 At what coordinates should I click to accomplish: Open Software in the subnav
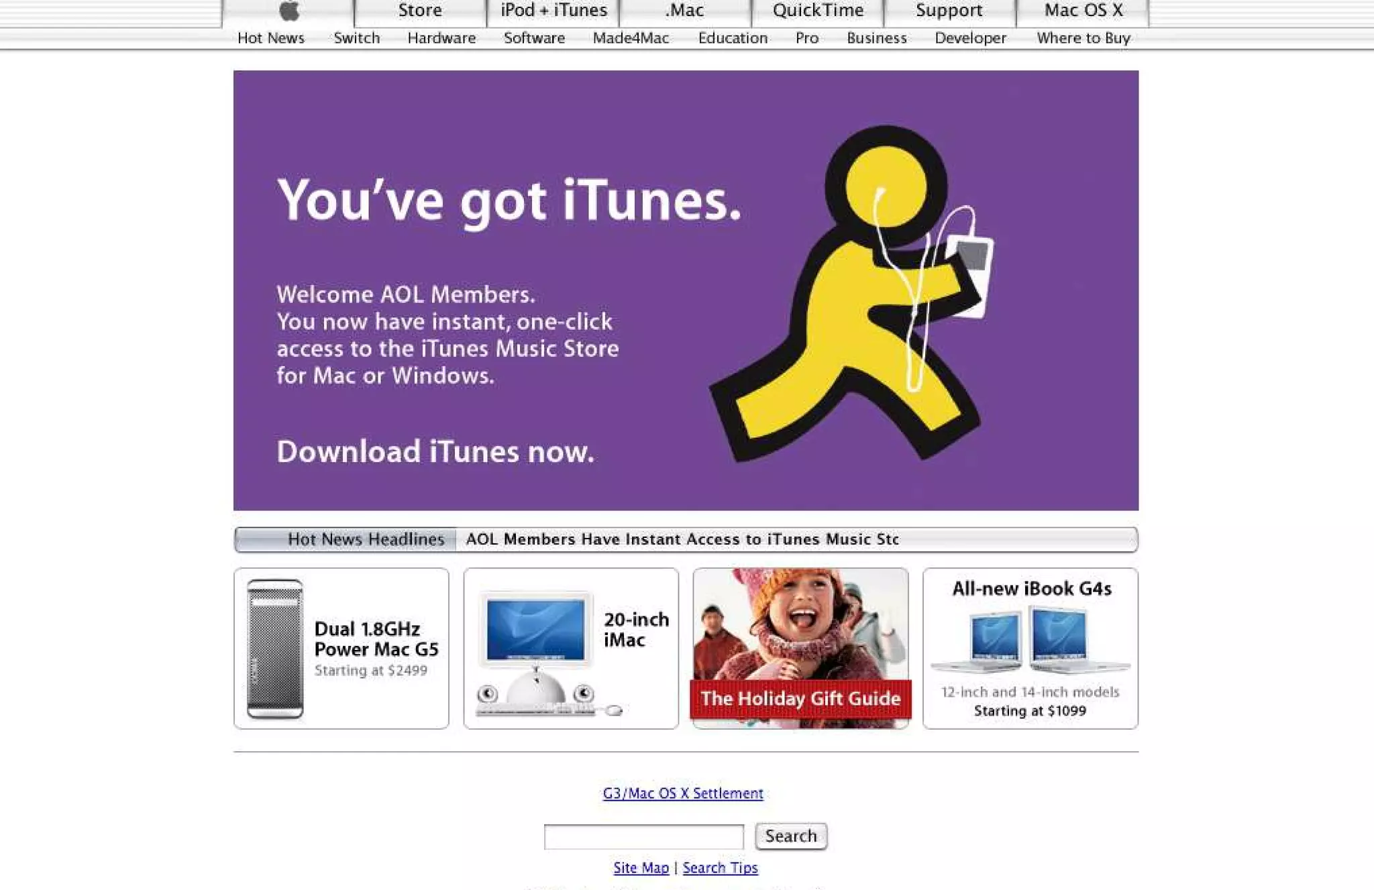[535, 38]
